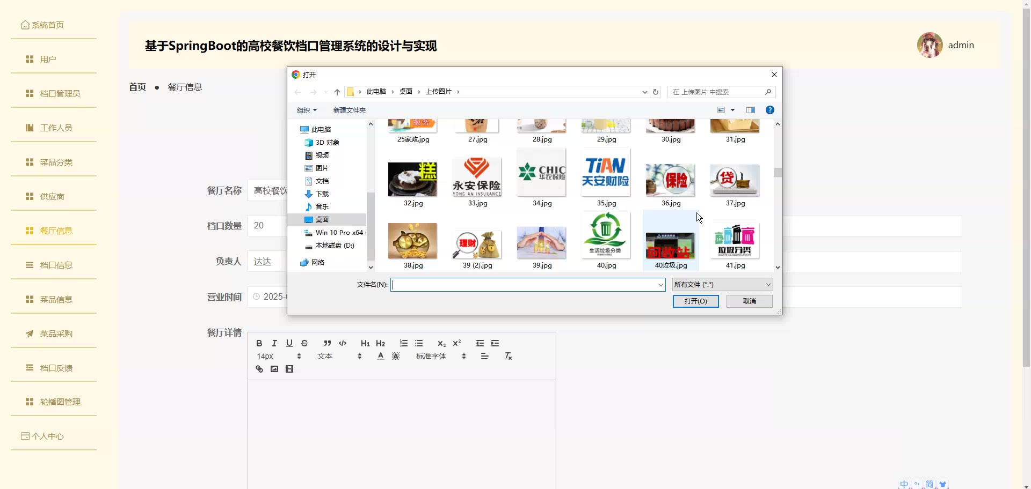Open file dialog help
This screenshot has height=489, width=1031.
click(770, 110)
